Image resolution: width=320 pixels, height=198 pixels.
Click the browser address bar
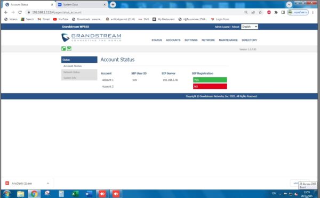(x=135, y=12)
